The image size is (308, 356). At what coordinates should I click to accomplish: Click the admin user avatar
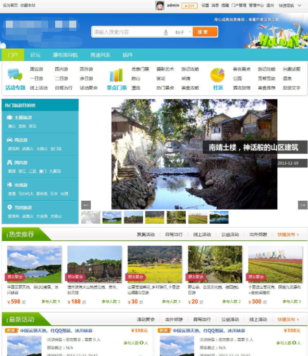(x=160, y=5)
